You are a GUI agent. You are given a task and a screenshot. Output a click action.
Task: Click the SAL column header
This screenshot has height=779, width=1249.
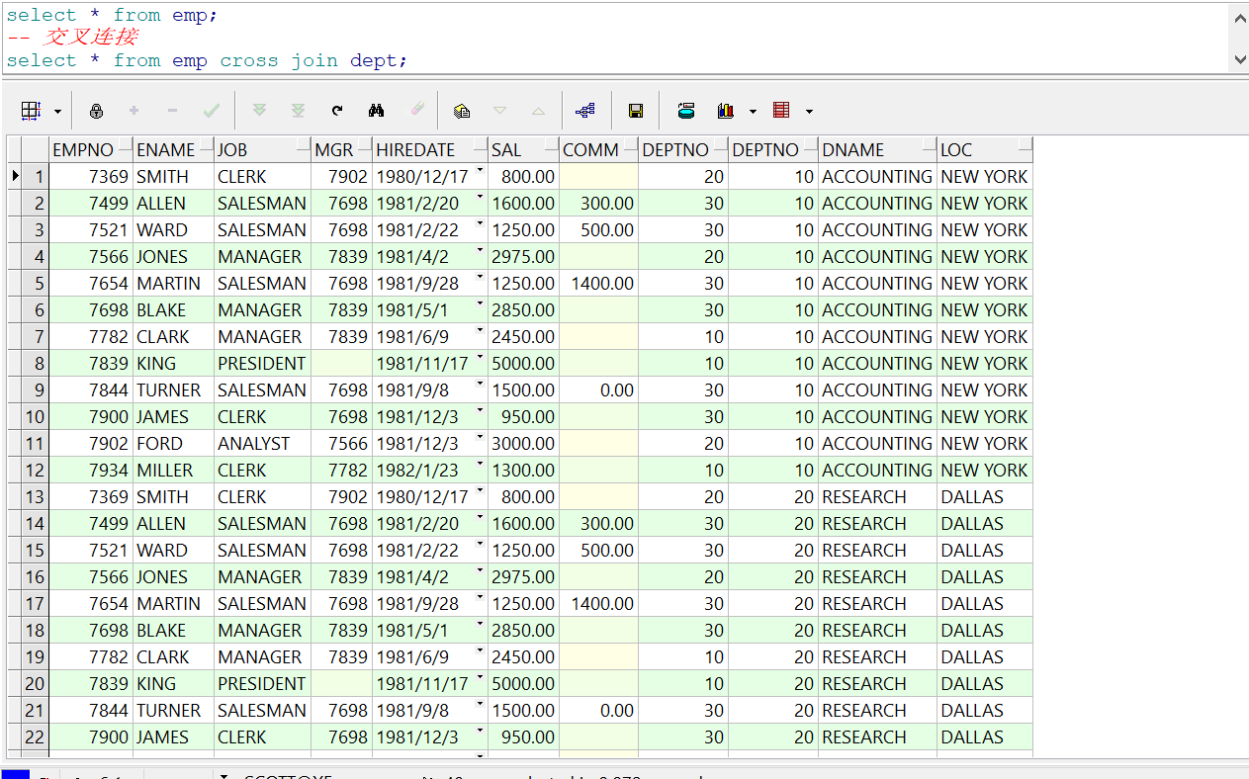[523, 150]
